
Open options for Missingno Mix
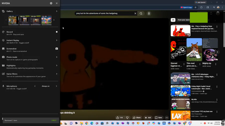[217, 75]
